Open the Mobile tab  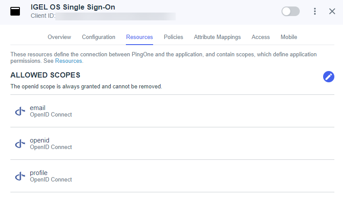[x=289, y=37]
